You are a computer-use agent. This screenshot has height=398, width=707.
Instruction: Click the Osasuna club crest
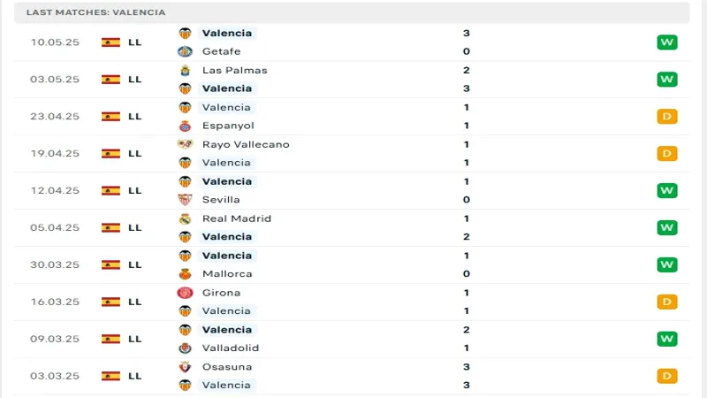pos(185,367)
